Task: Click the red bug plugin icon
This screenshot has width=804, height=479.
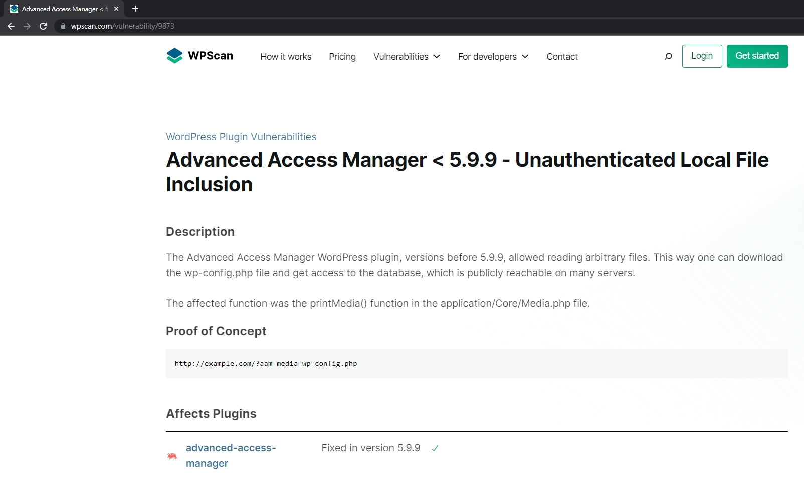Action: click(172, 456)
